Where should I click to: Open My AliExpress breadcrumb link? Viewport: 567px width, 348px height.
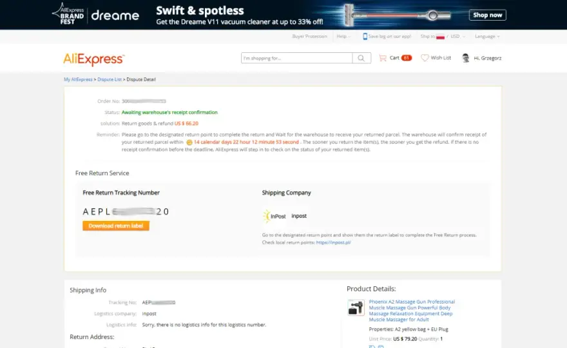click(x=78, y=79)
